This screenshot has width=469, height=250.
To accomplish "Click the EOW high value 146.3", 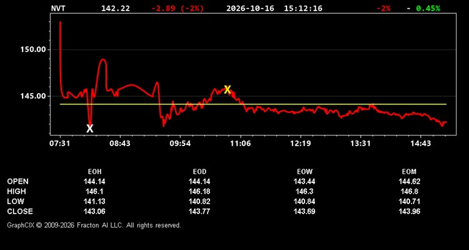I will [x=305, y=191].
